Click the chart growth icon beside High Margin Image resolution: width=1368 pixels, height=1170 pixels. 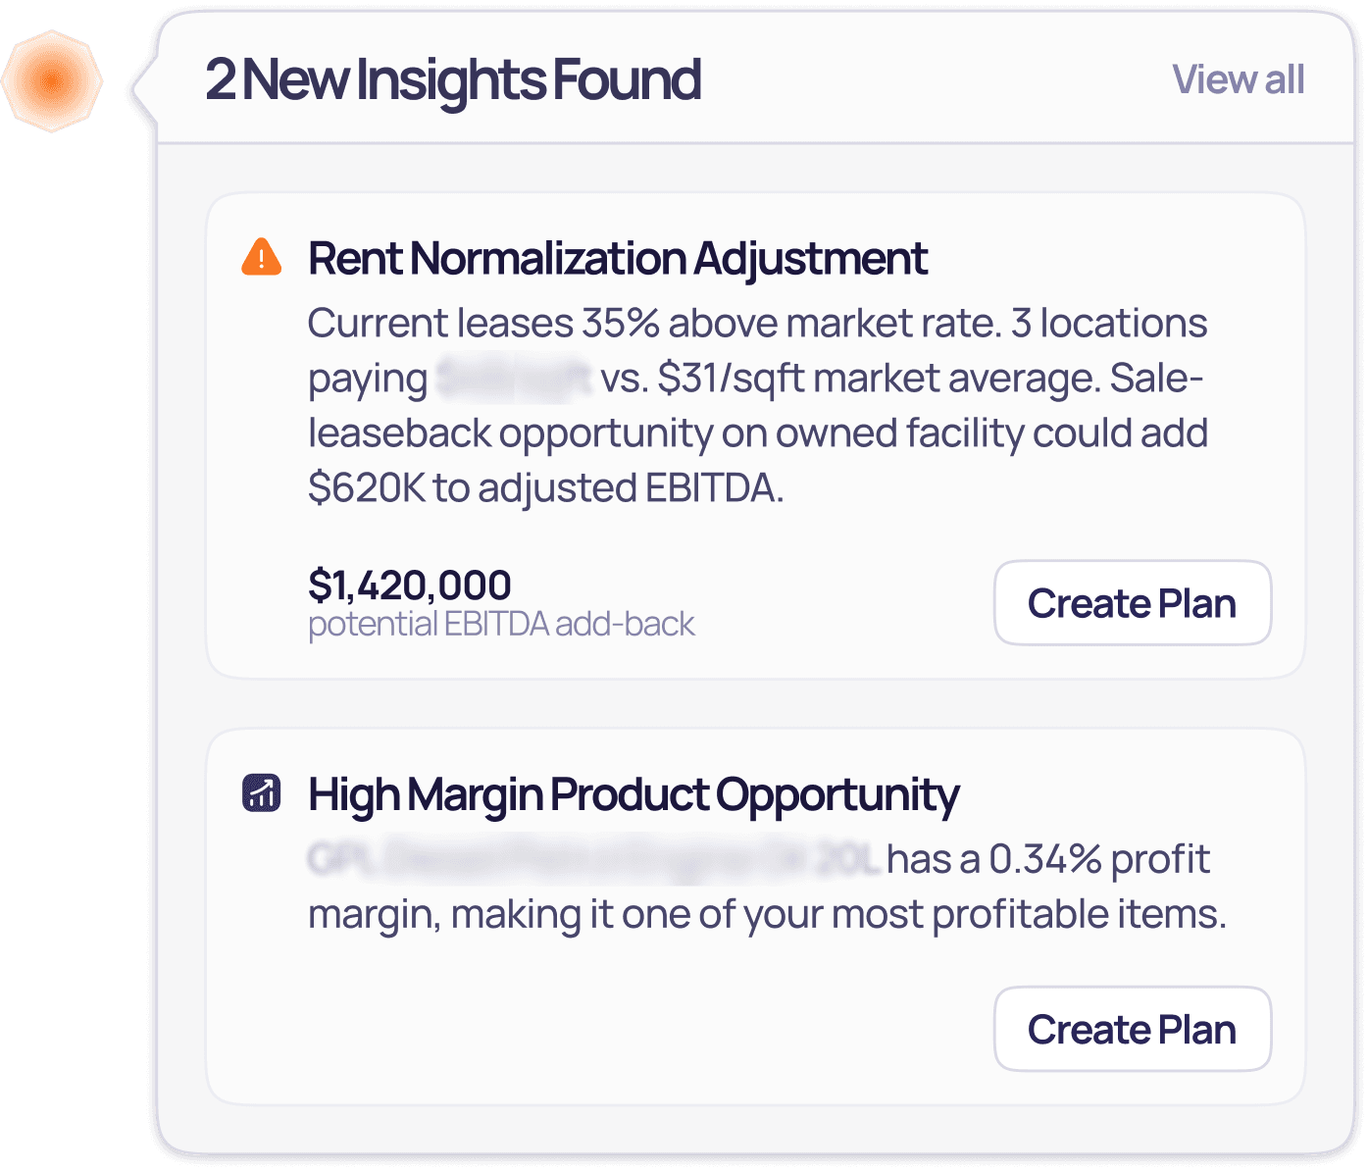[262, 792]
